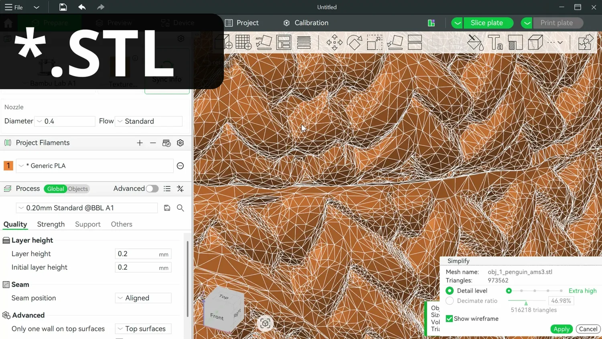The image size is (602, 339).
Task: Click the orange filament 1 color swatch
Action: (x=8, y=166)
